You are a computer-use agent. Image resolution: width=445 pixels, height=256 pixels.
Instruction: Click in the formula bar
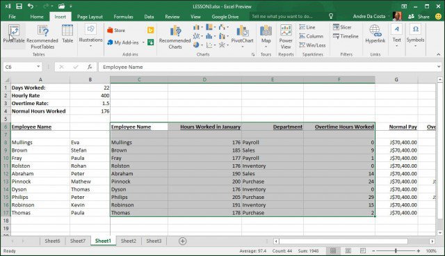click(x=267, y=67)
